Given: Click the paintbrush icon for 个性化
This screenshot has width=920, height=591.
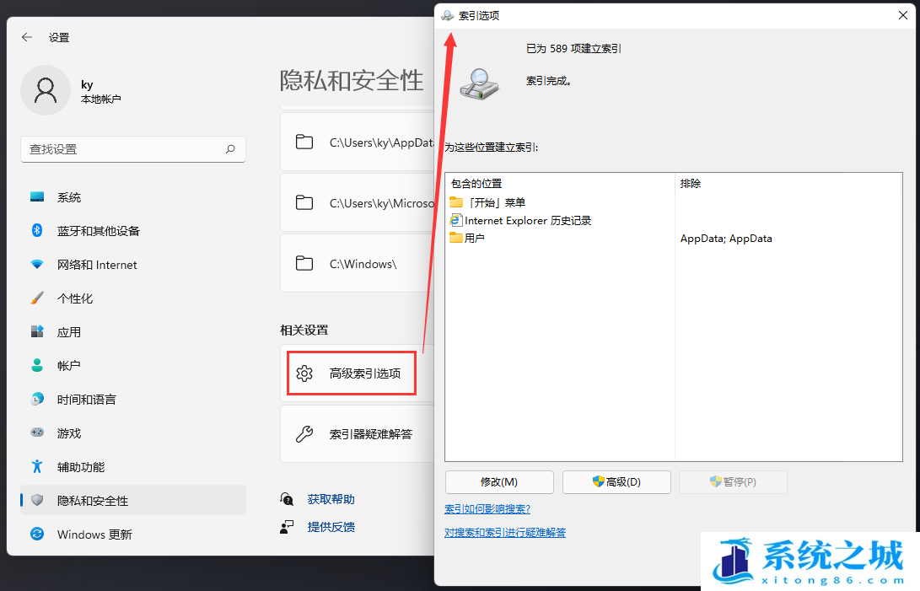Looking at the screenshot, I should coord(37,298).
